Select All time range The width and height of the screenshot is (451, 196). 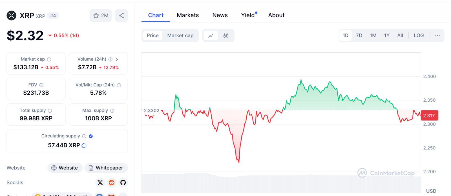(400, 35)
